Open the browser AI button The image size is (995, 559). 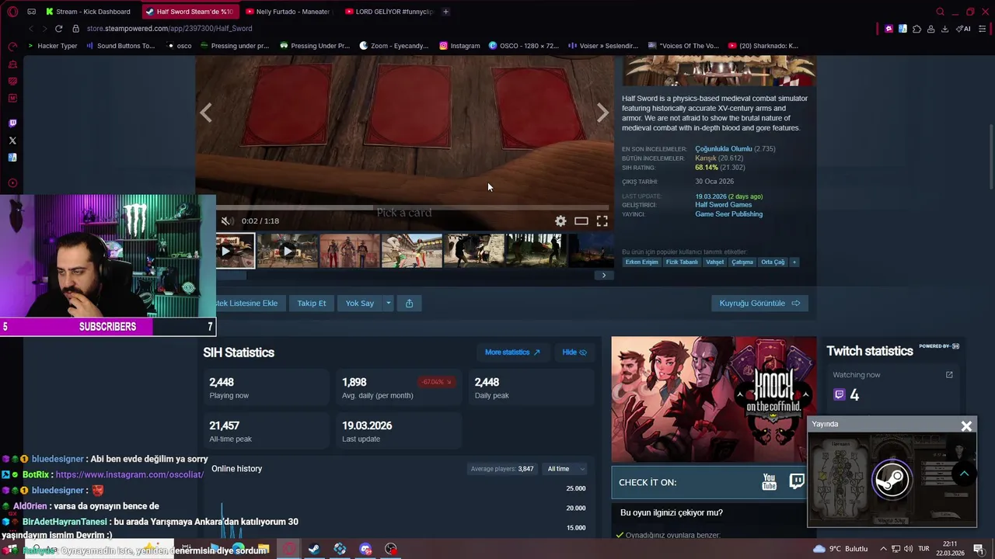click(x=963, y=29)
